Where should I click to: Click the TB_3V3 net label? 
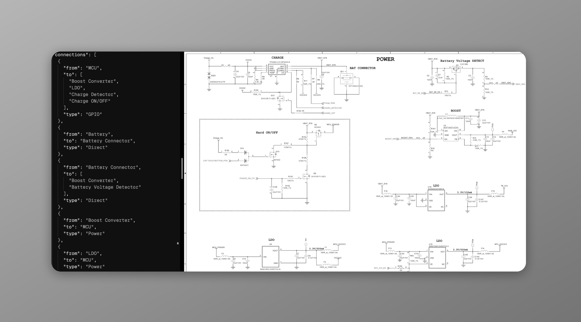click(504, 186)
